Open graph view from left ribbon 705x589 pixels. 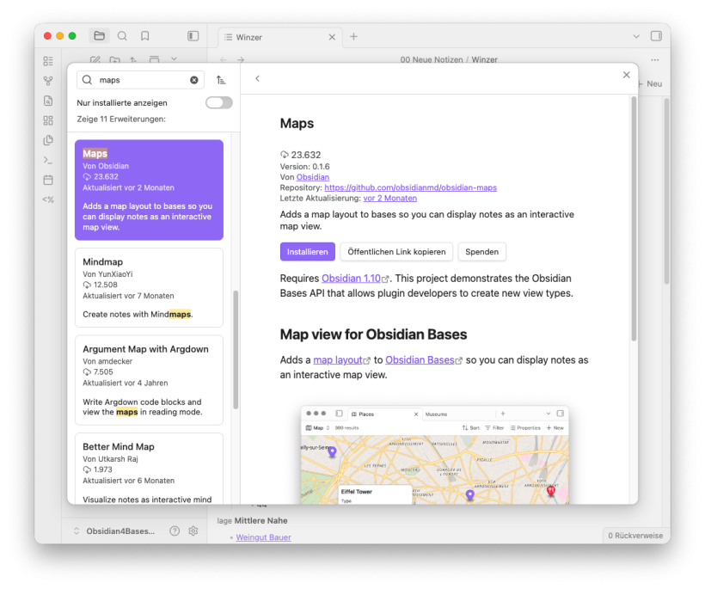pyautogui.click(x=48, y=81)
